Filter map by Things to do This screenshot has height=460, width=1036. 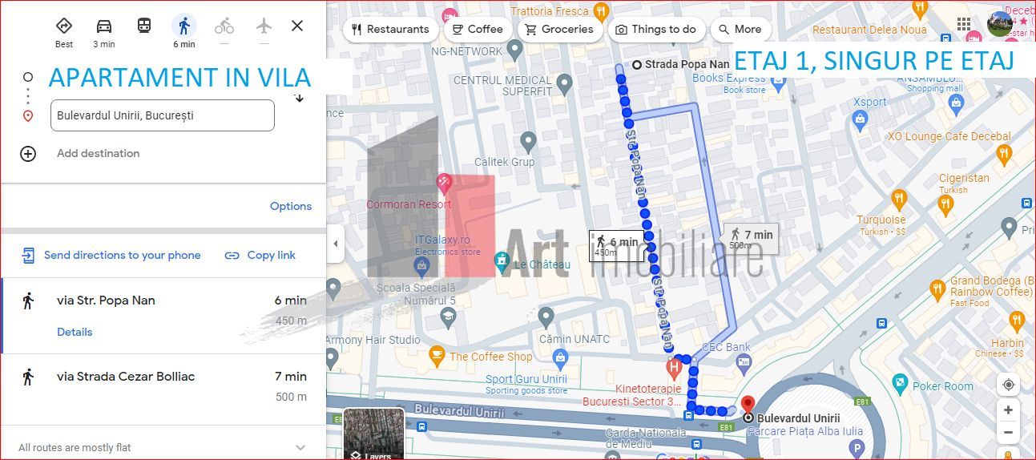(657, 30)
